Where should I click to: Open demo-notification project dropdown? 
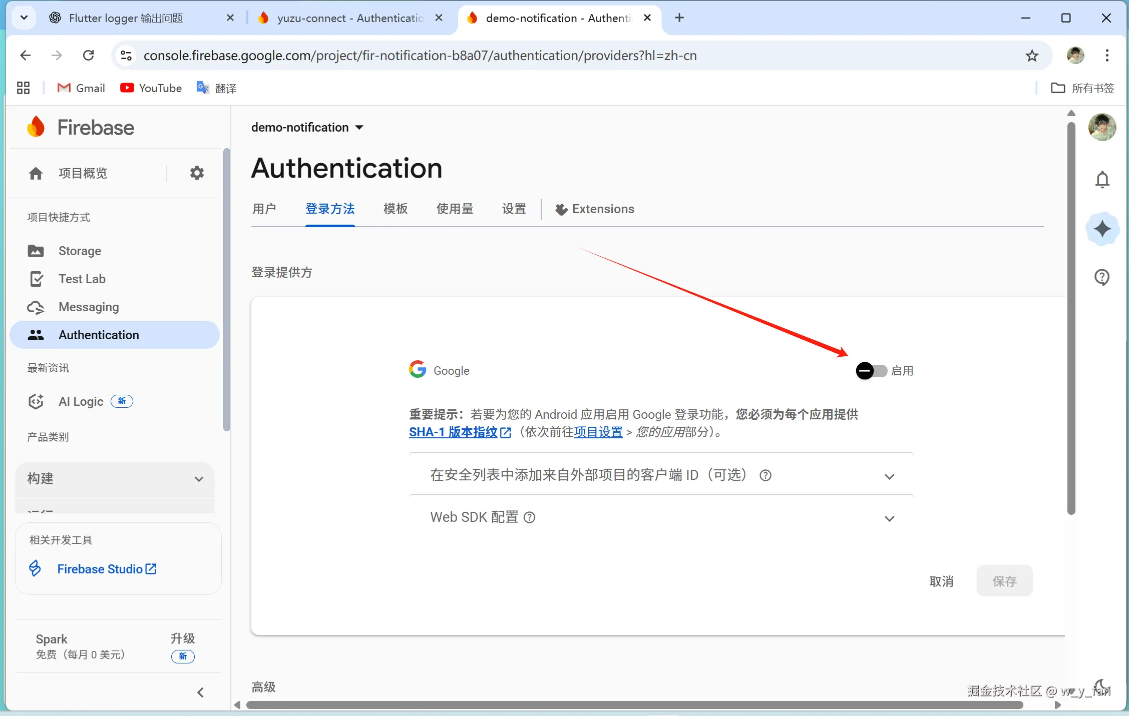click(307, 128)
